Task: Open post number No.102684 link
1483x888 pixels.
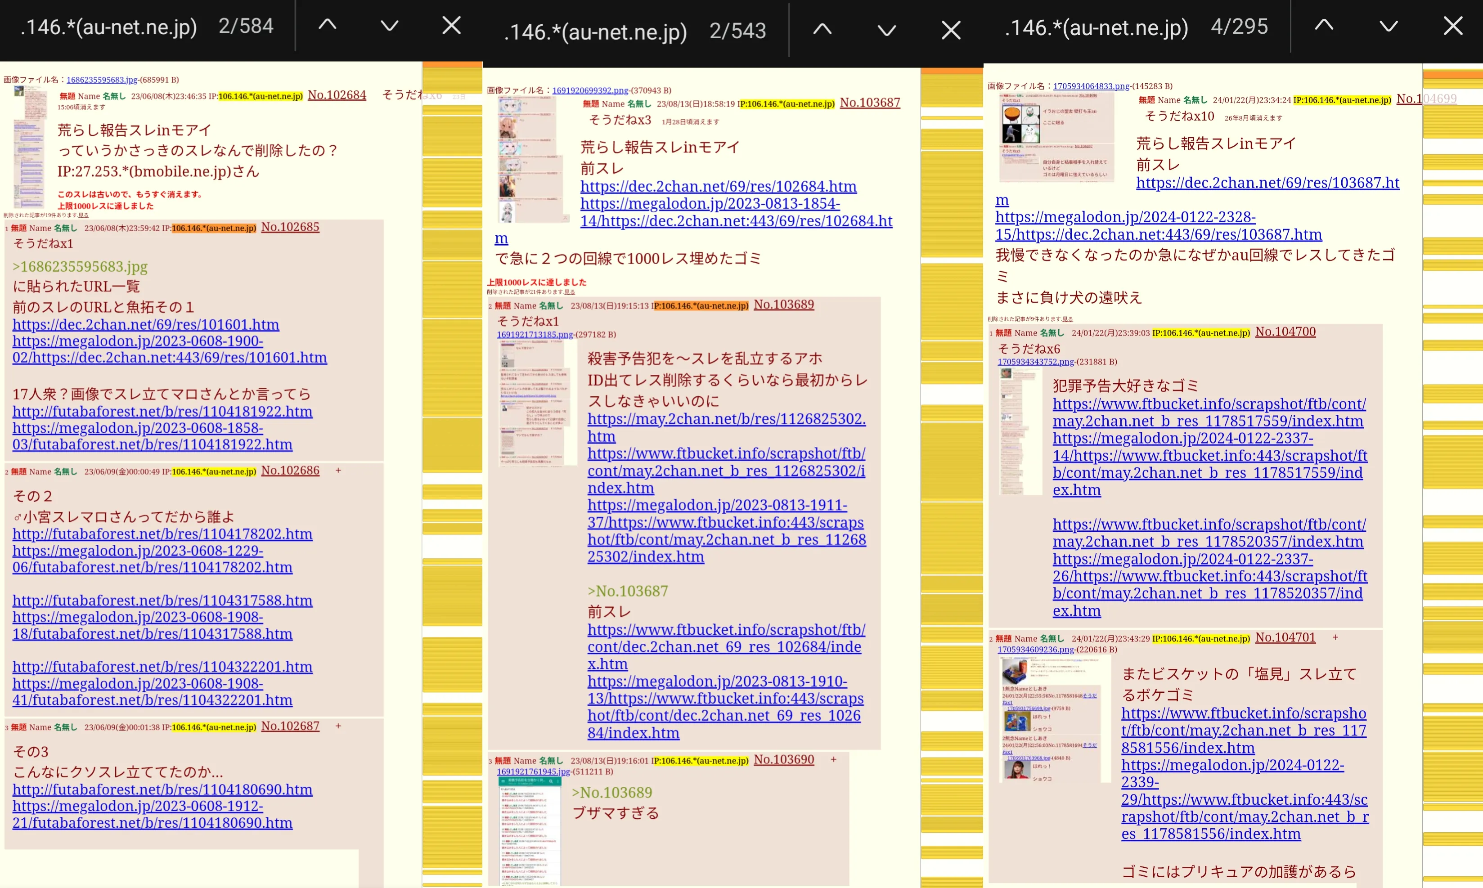Action: (337, 94)
